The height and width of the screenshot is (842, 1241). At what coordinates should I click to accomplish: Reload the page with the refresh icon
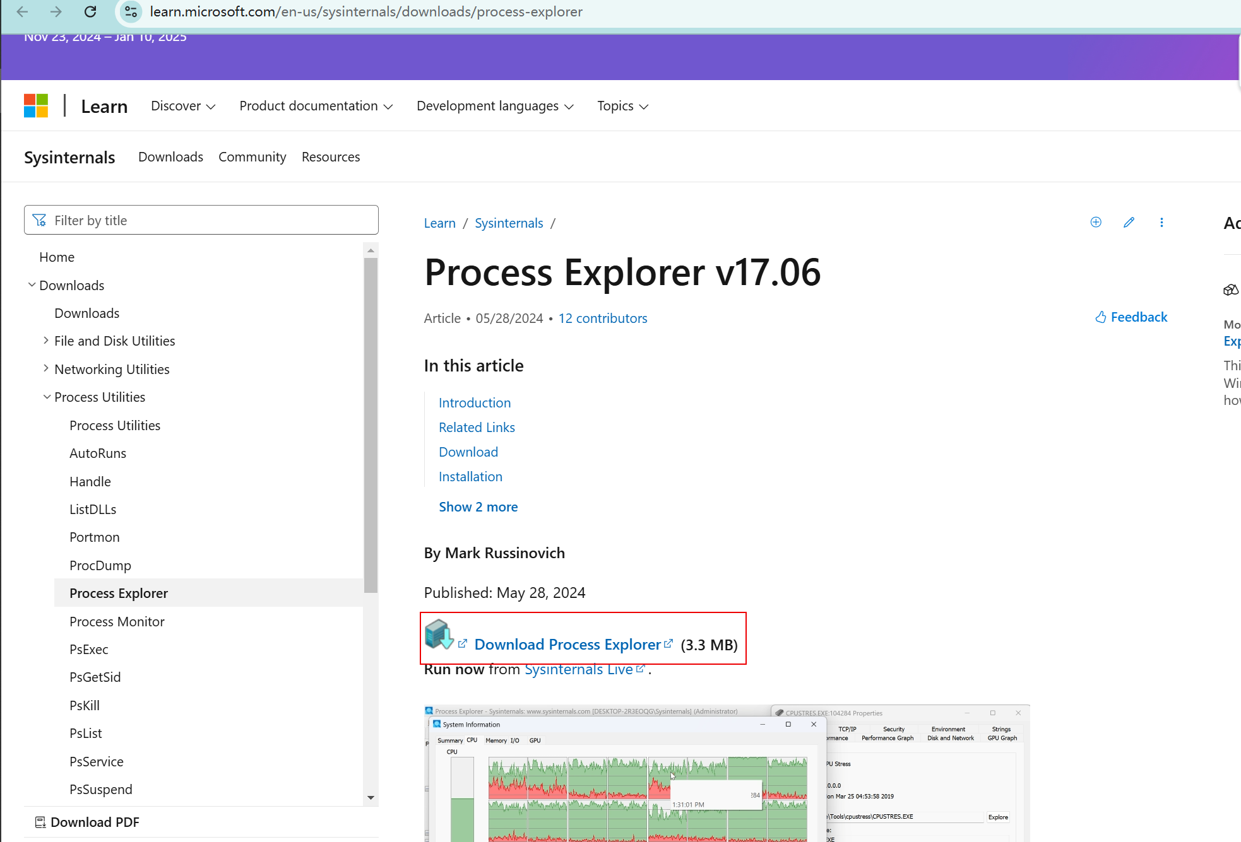90,12
